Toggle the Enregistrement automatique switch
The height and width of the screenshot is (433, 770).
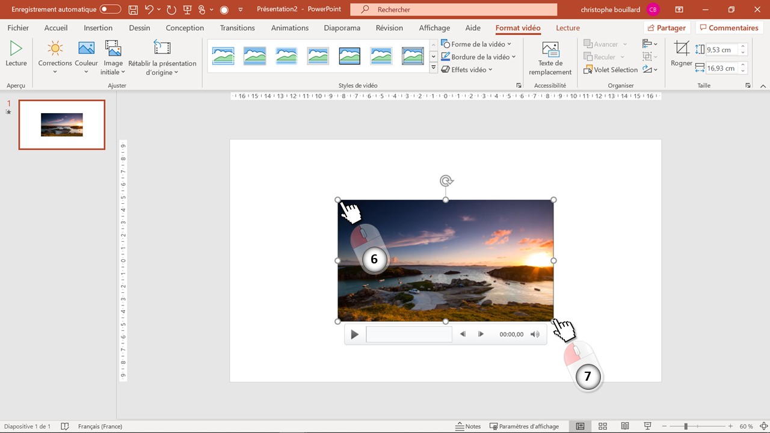[x=110, y=10]
